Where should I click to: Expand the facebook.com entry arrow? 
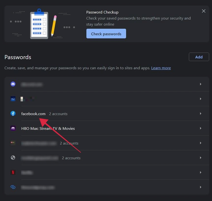coord(201,114)
